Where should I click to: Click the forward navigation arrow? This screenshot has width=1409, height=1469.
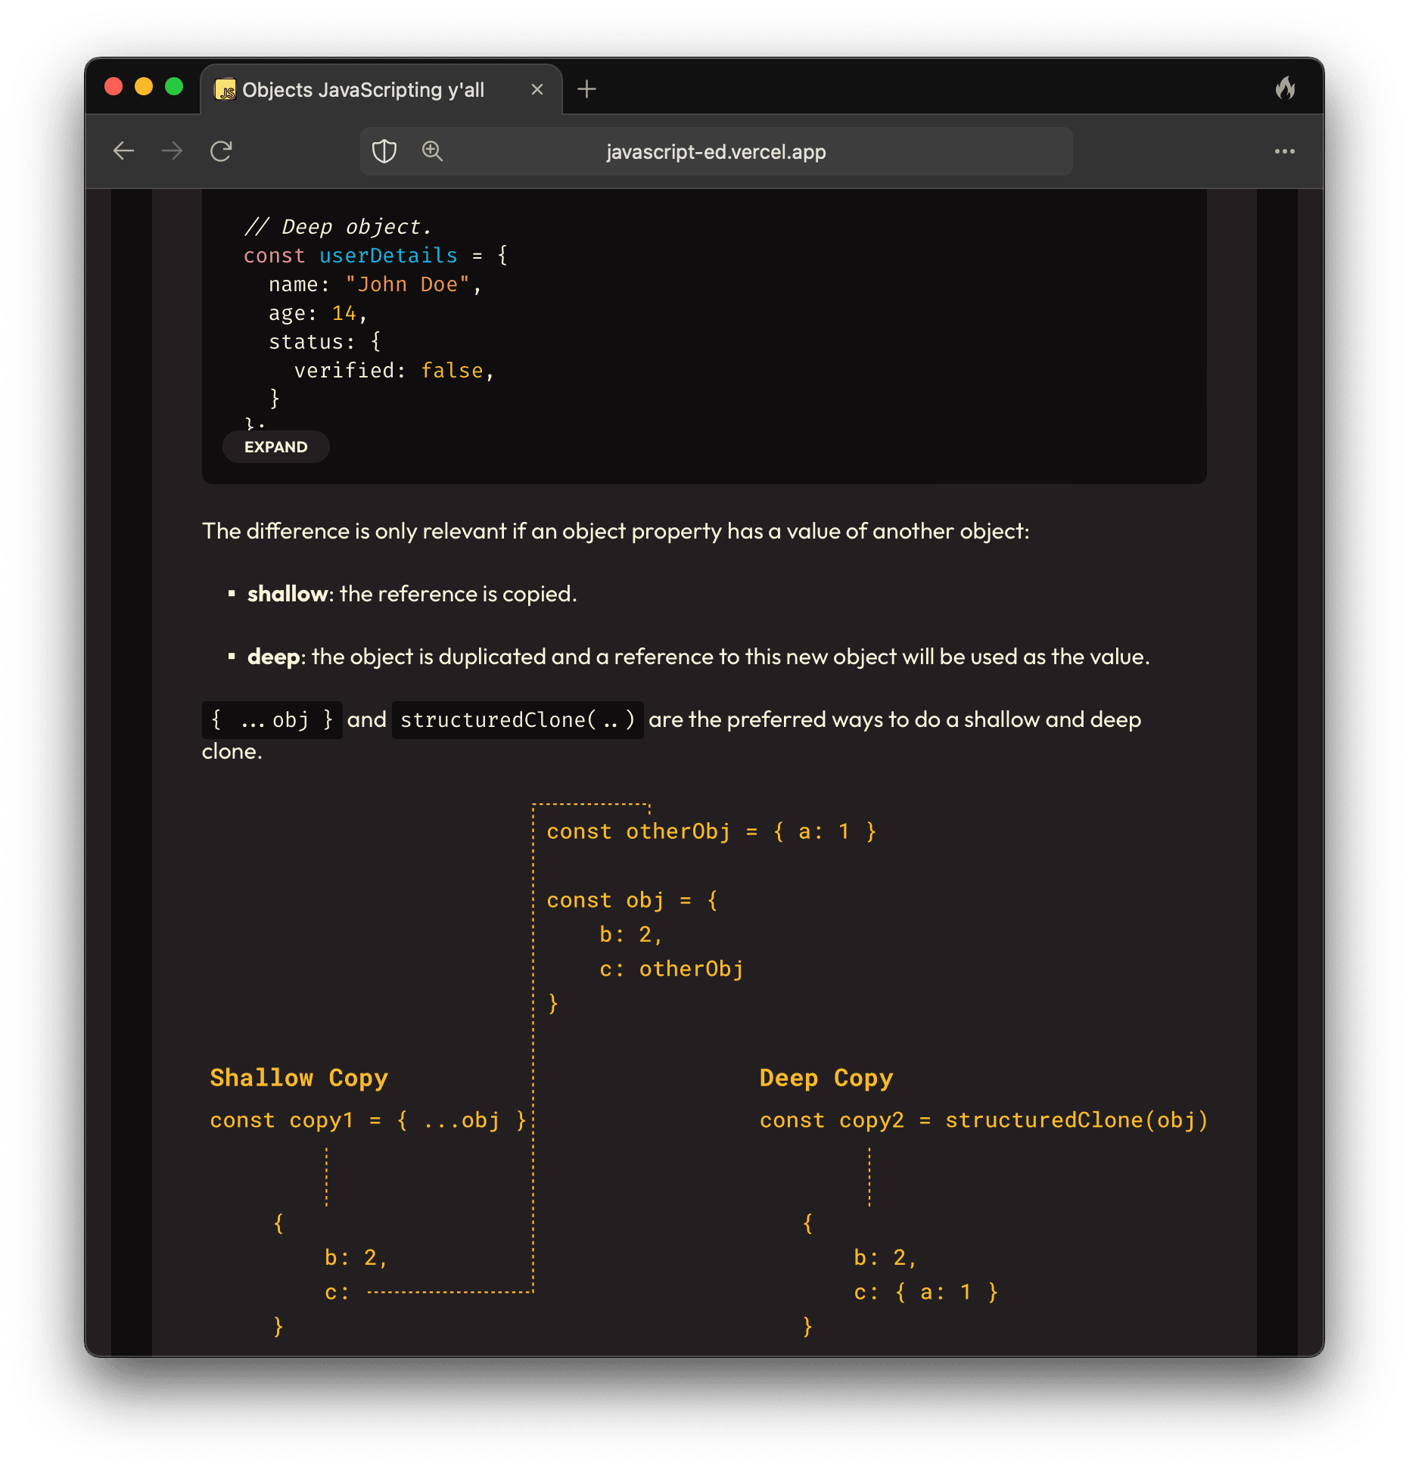coord(173,151)
